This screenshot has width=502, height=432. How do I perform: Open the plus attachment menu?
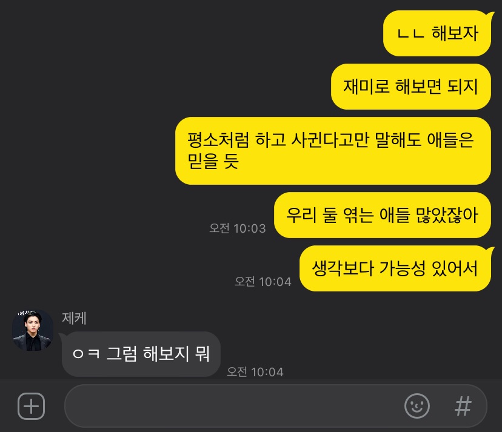[x=31, y=406]
